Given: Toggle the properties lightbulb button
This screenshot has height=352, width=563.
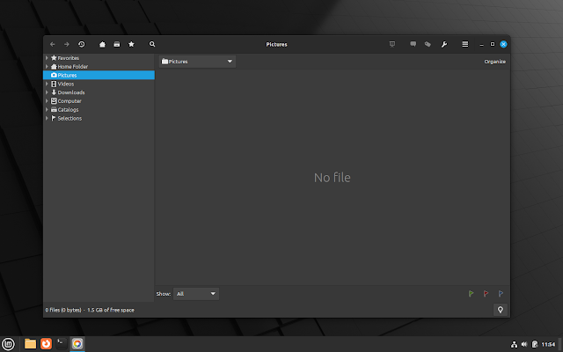Looking at the screenshot, I should (x=501, y=310).
